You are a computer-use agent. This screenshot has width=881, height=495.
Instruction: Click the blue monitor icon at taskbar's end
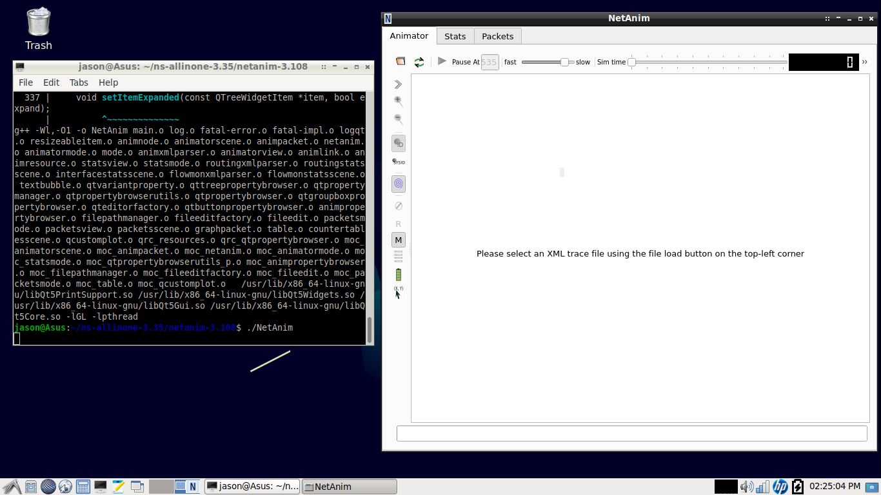click(871, 487)
